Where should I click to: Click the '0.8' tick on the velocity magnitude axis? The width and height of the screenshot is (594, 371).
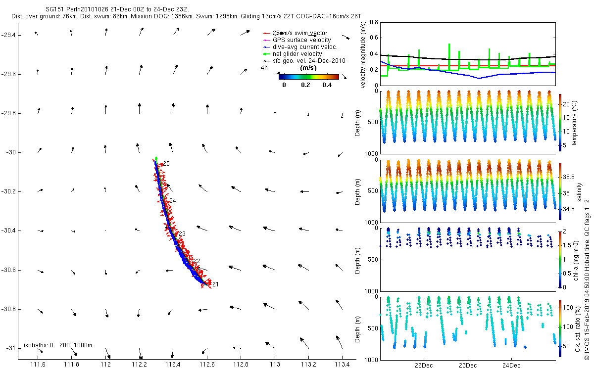[x=374, y=22]
